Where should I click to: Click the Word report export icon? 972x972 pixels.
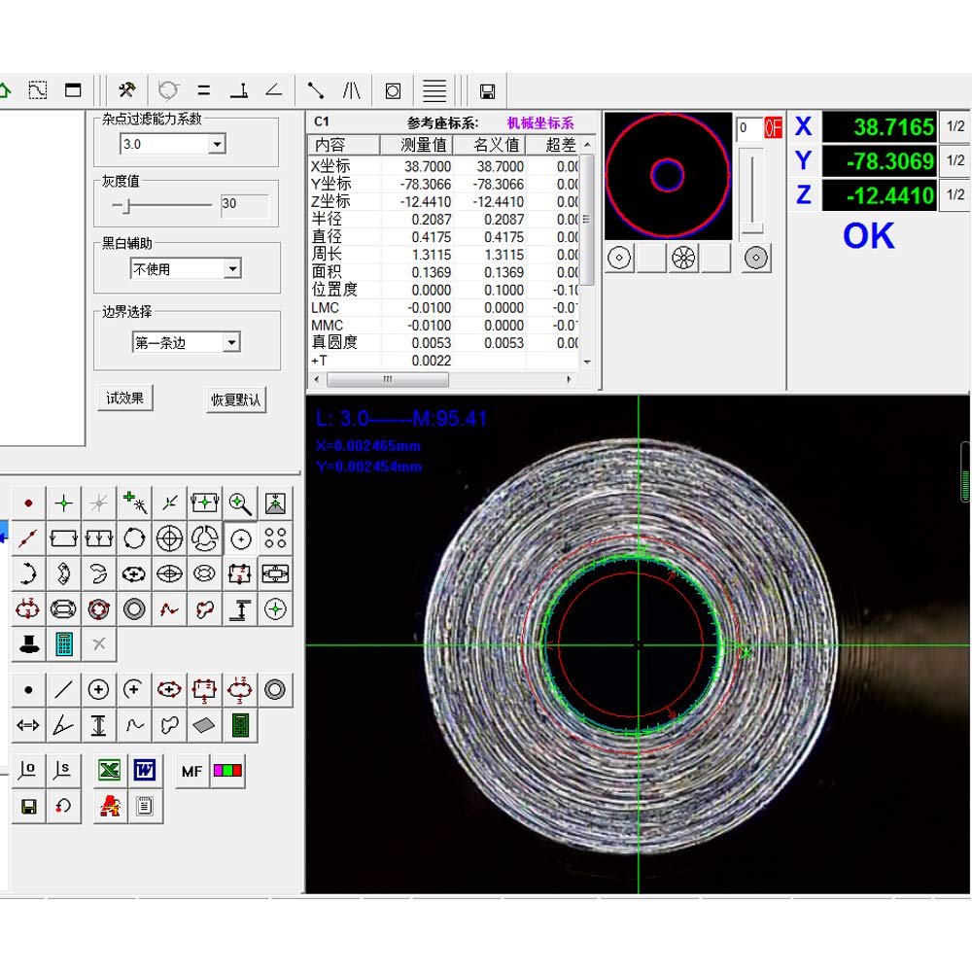click(x=145, y=771)
